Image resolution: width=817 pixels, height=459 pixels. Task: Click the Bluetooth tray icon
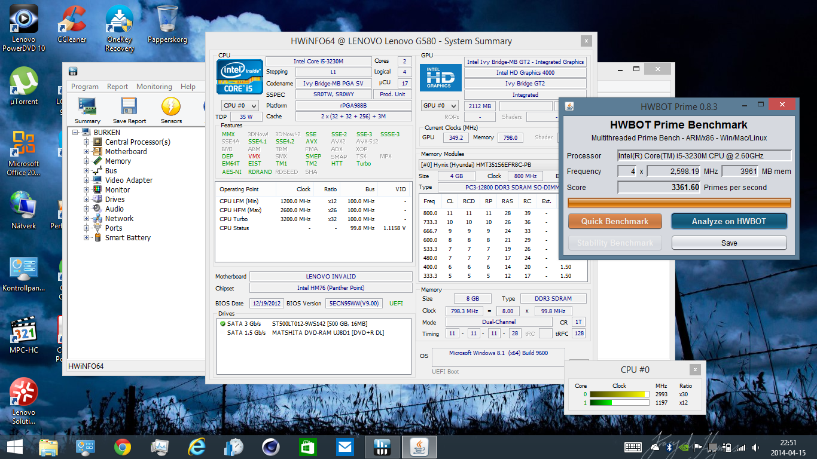tap(670, 447)
